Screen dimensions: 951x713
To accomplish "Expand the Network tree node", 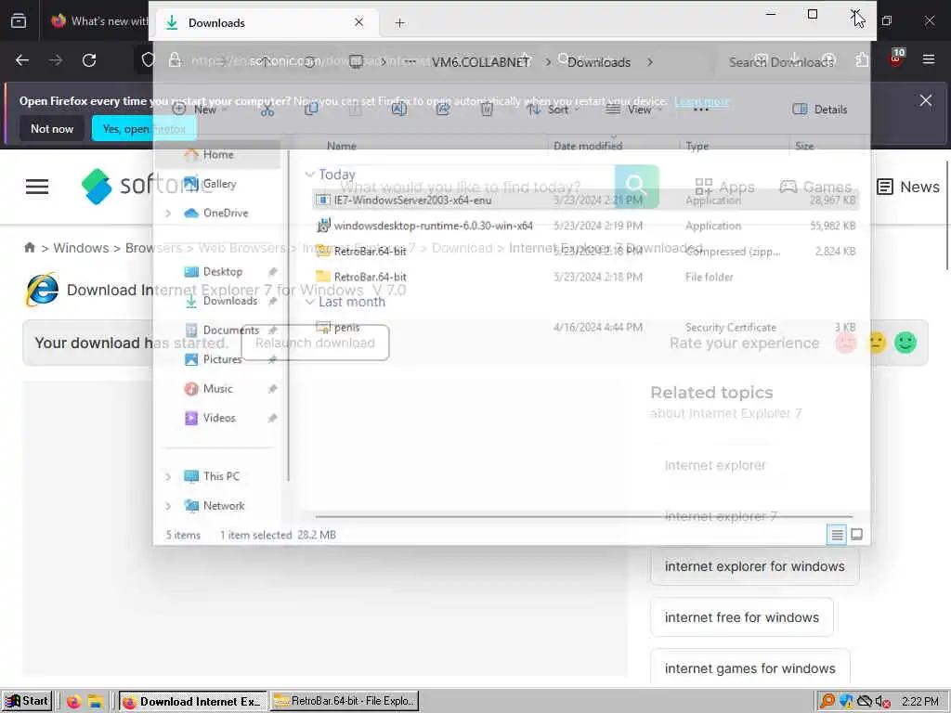I will click(168, 506).
